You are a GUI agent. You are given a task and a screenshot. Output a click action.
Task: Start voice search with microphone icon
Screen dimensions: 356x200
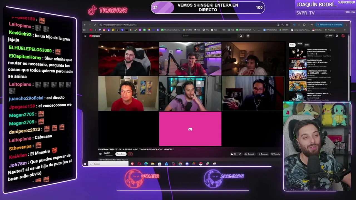[248, 36]
